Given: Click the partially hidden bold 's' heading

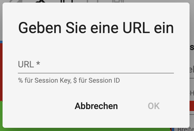Looking at the screenshot, I should [x=192, y=47].
